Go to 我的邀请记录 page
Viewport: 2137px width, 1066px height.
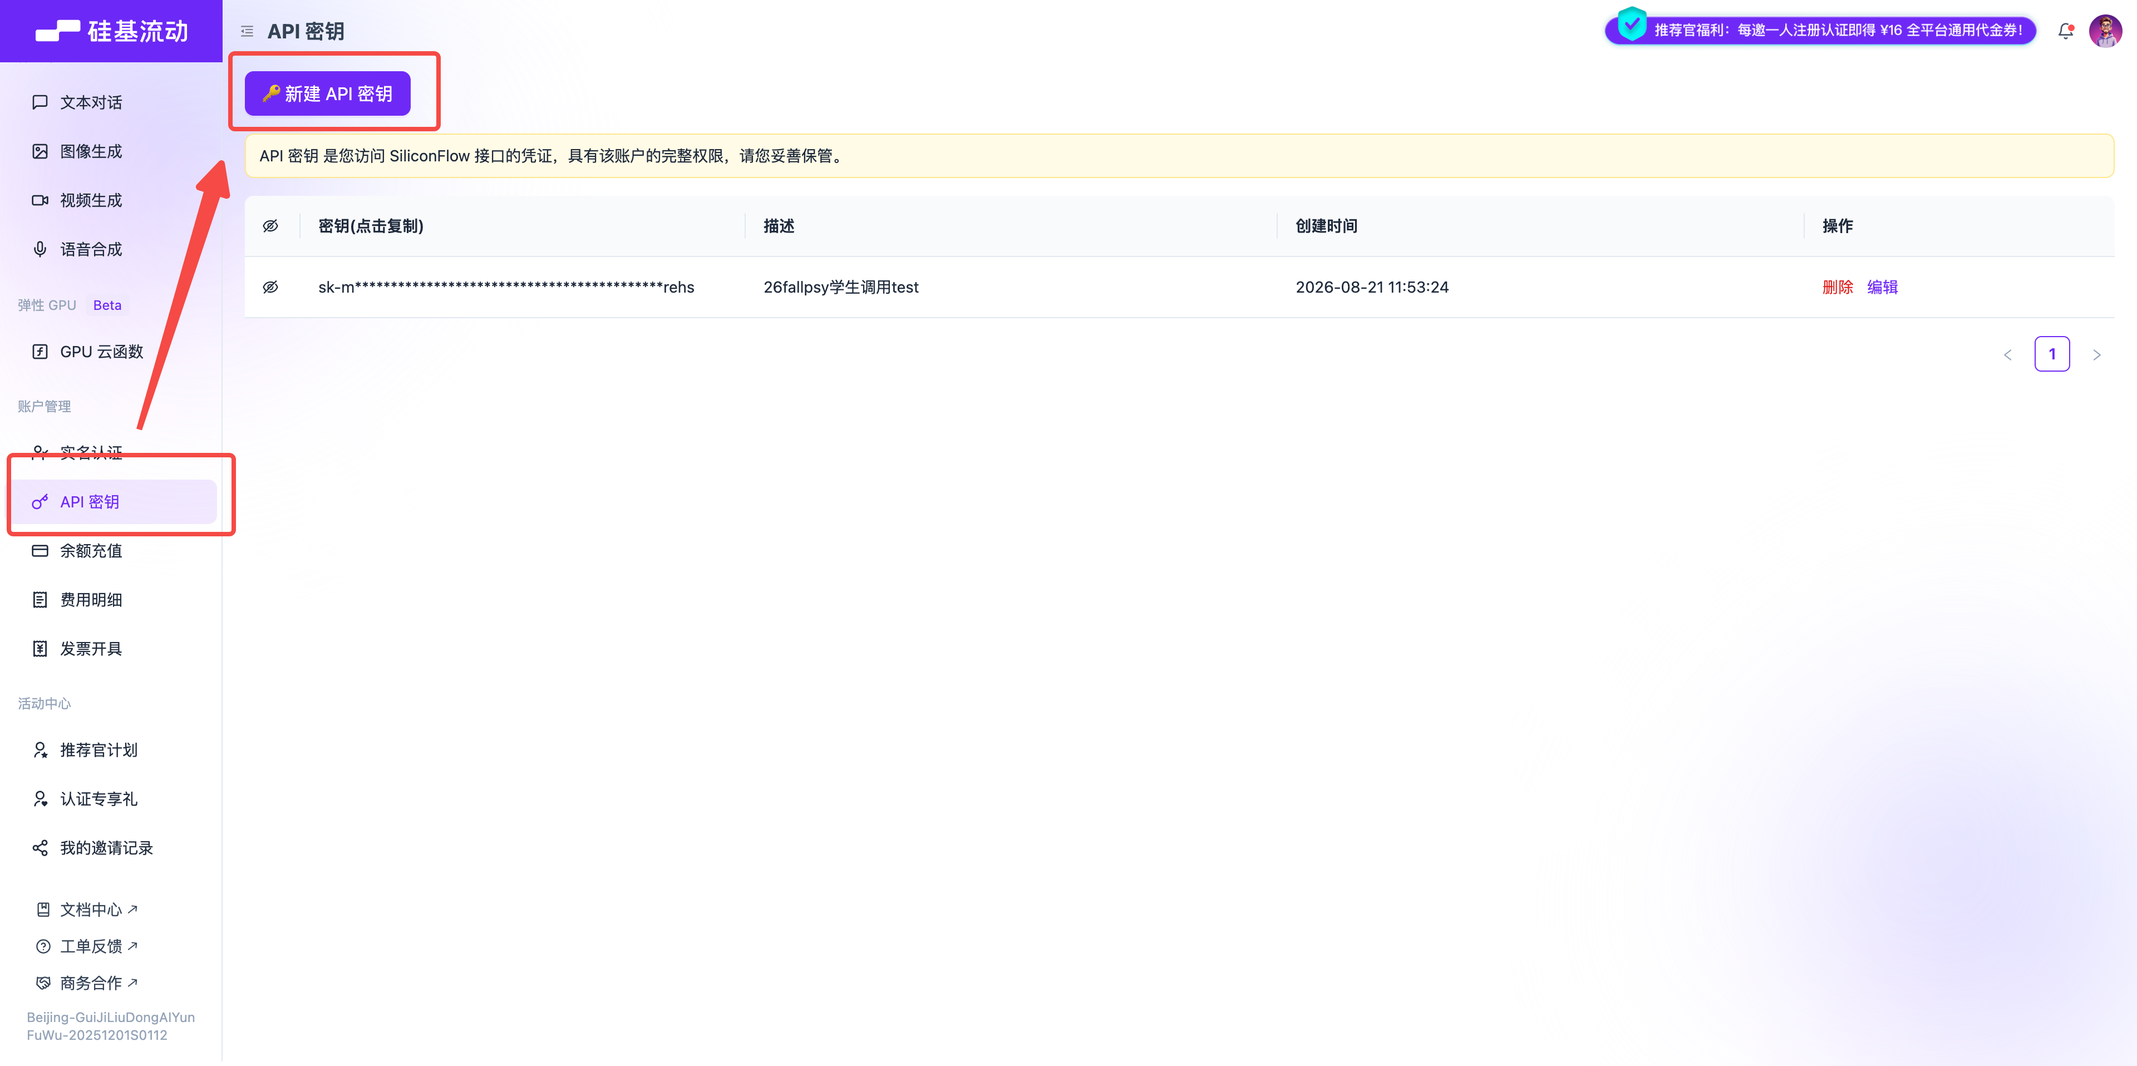tap(106, 848)
